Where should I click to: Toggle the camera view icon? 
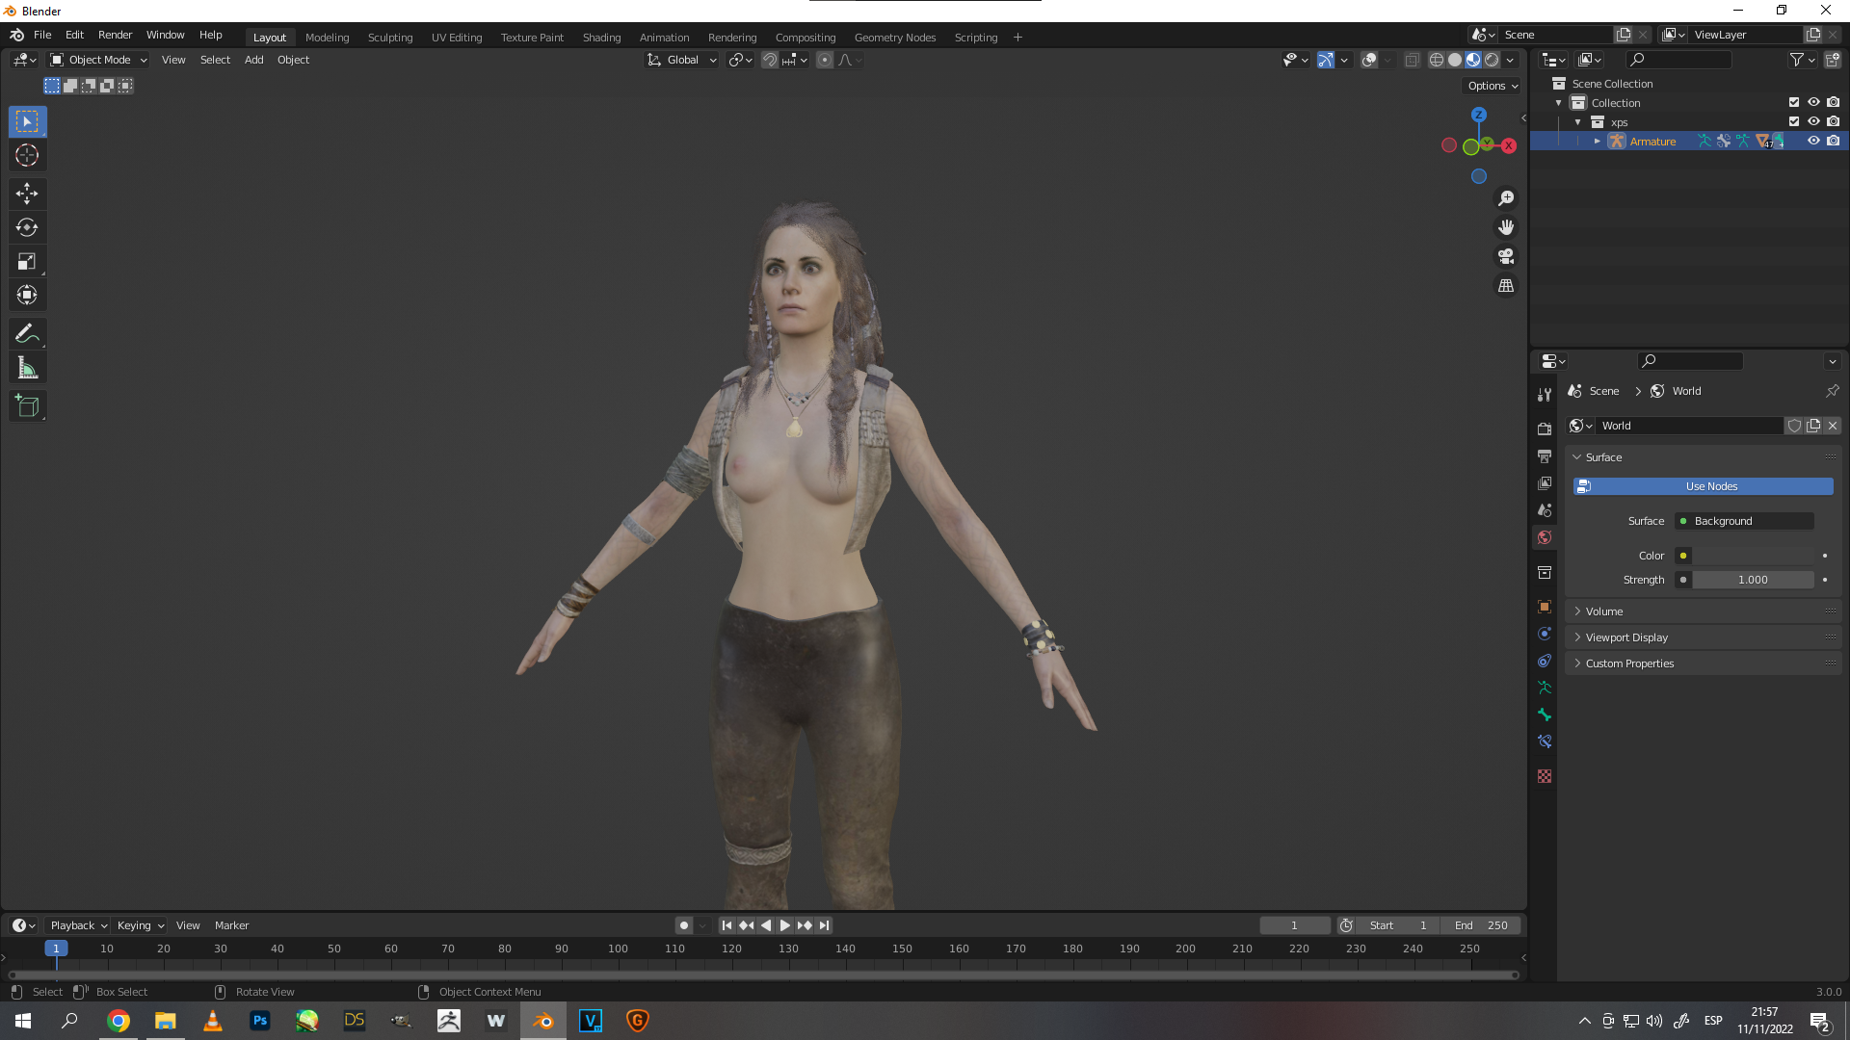tap(1506, 256)
